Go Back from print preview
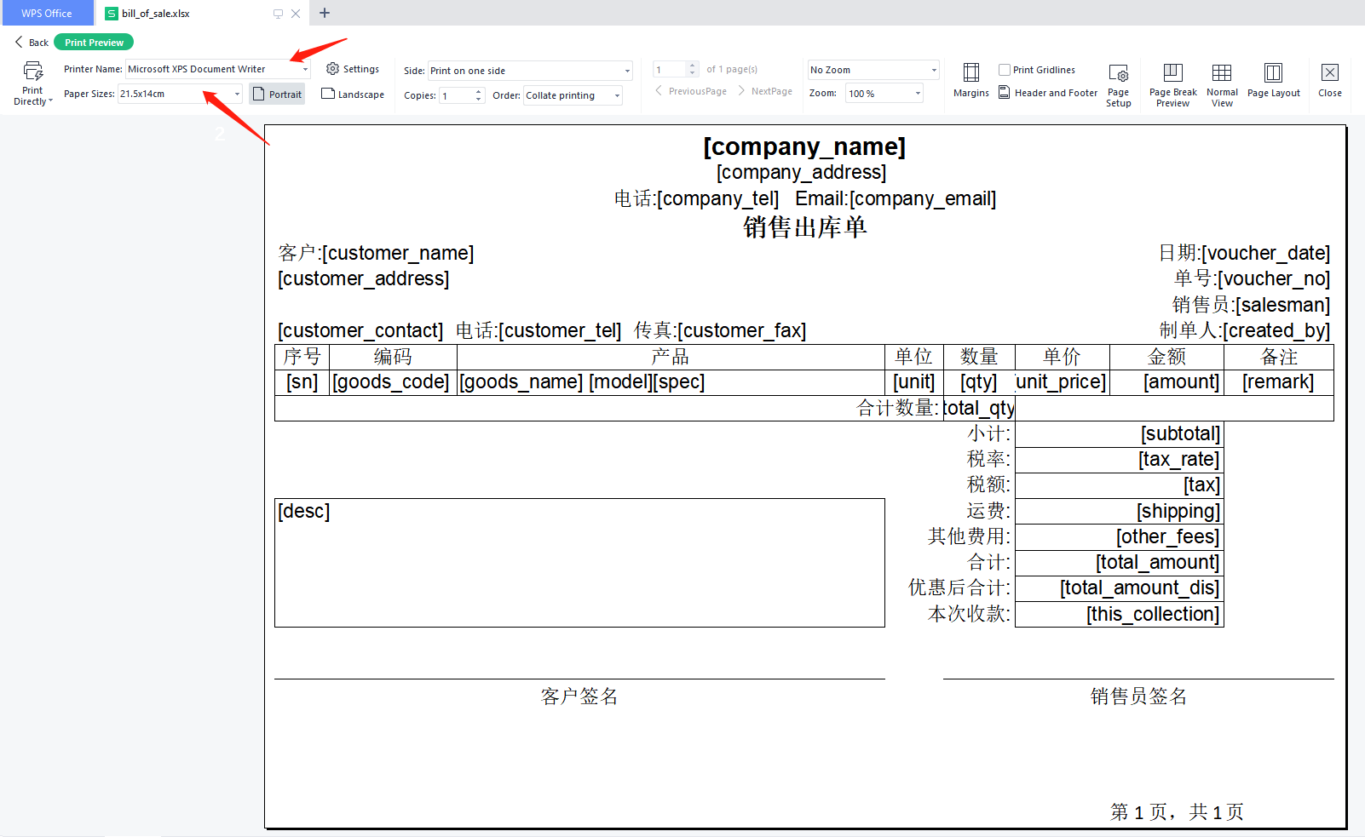 32,43
